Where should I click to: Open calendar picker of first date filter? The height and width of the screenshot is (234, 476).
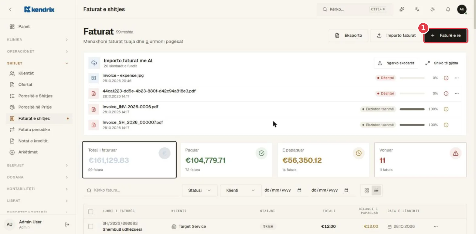click(299, 190)
